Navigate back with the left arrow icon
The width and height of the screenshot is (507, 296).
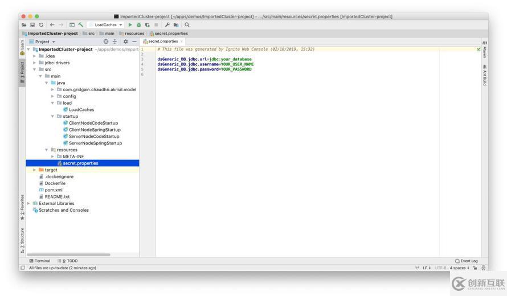52,25
